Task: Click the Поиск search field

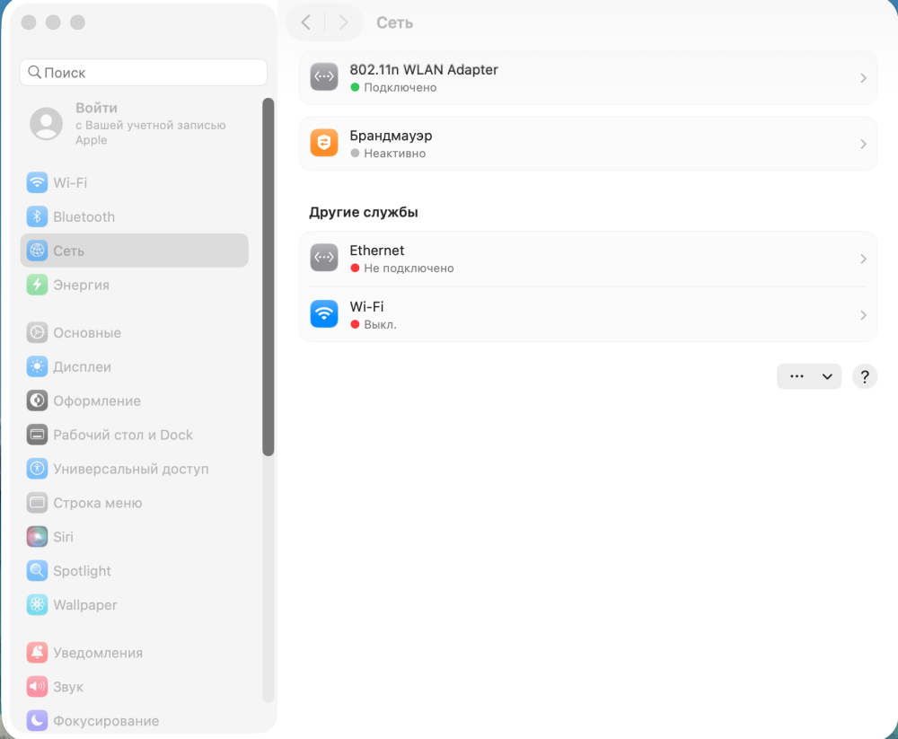Action: (x=143, y=72)
